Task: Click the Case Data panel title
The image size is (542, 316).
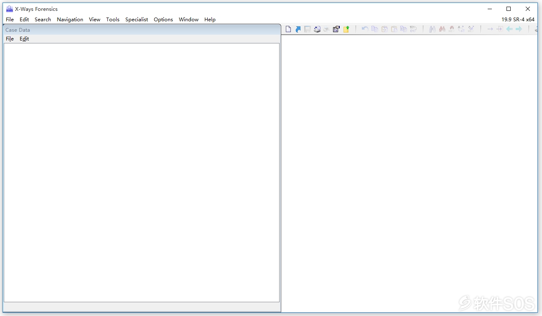Action: pyautogui.click(x=18, y=30)
